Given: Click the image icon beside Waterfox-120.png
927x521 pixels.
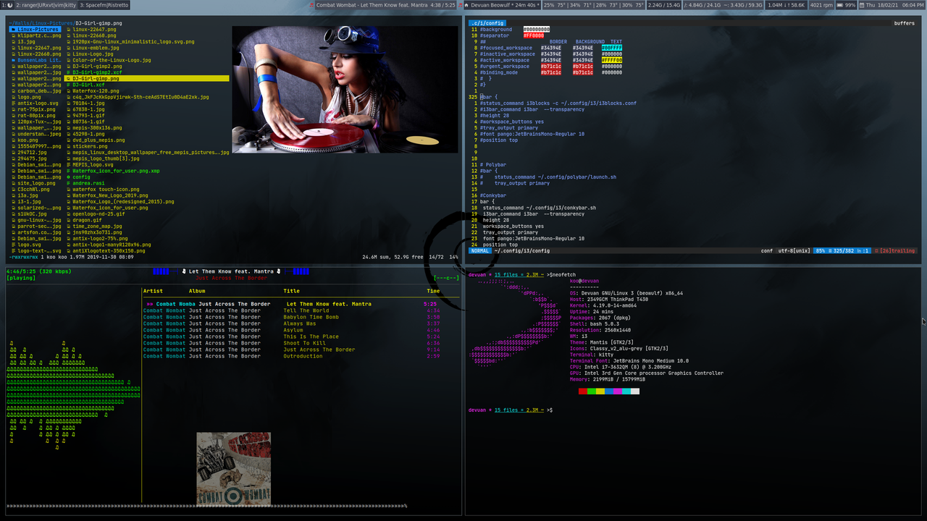Looking at the screenshot, I should [68, 90].
